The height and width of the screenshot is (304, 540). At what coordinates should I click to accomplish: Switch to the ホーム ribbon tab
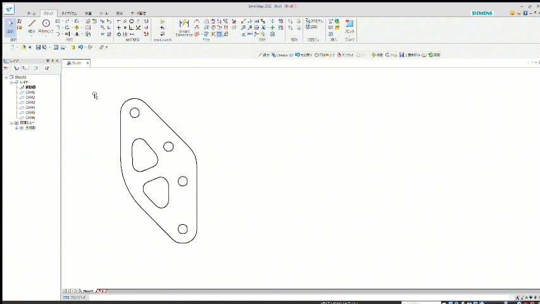click(x=31, y=13)
